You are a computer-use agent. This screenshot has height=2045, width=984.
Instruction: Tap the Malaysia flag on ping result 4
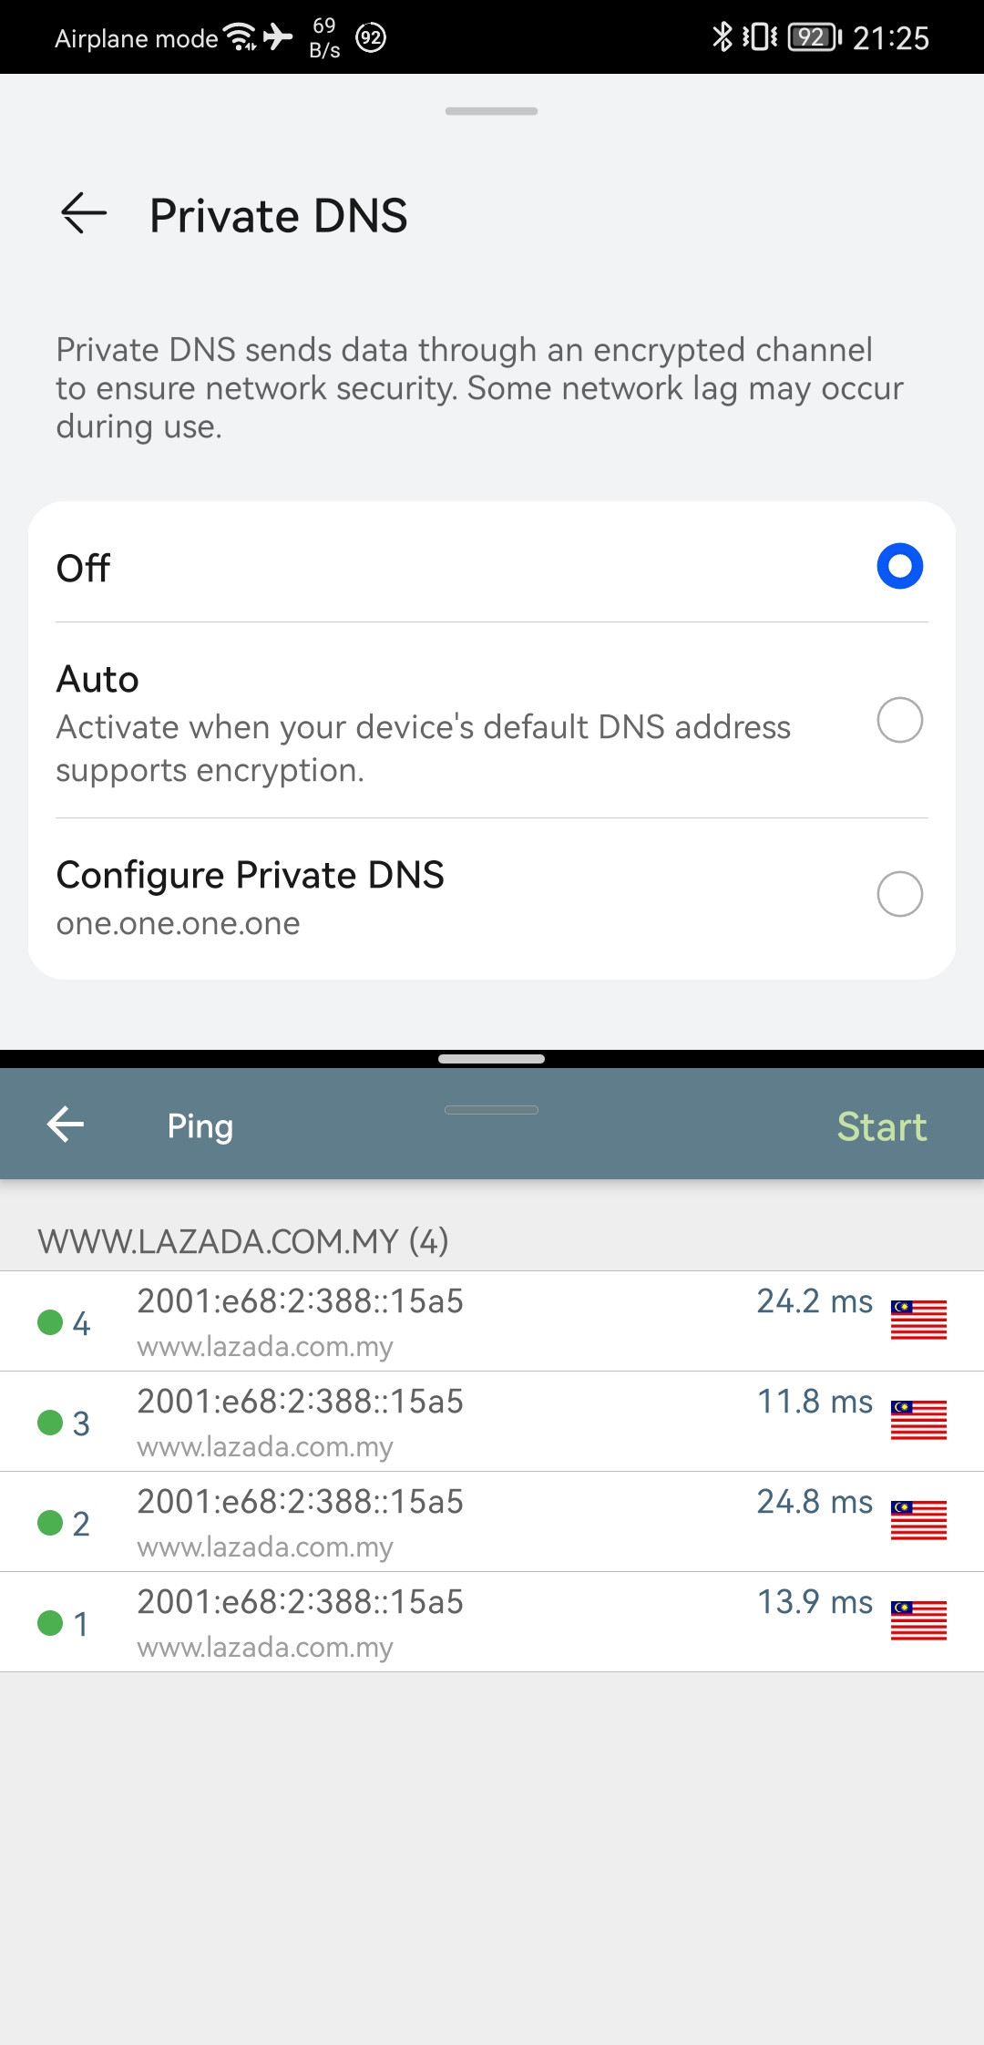pos(918,1320)
